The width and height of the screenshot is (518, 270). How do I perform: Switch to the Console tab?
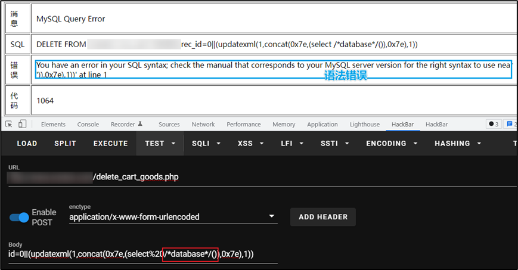[88, 124]
